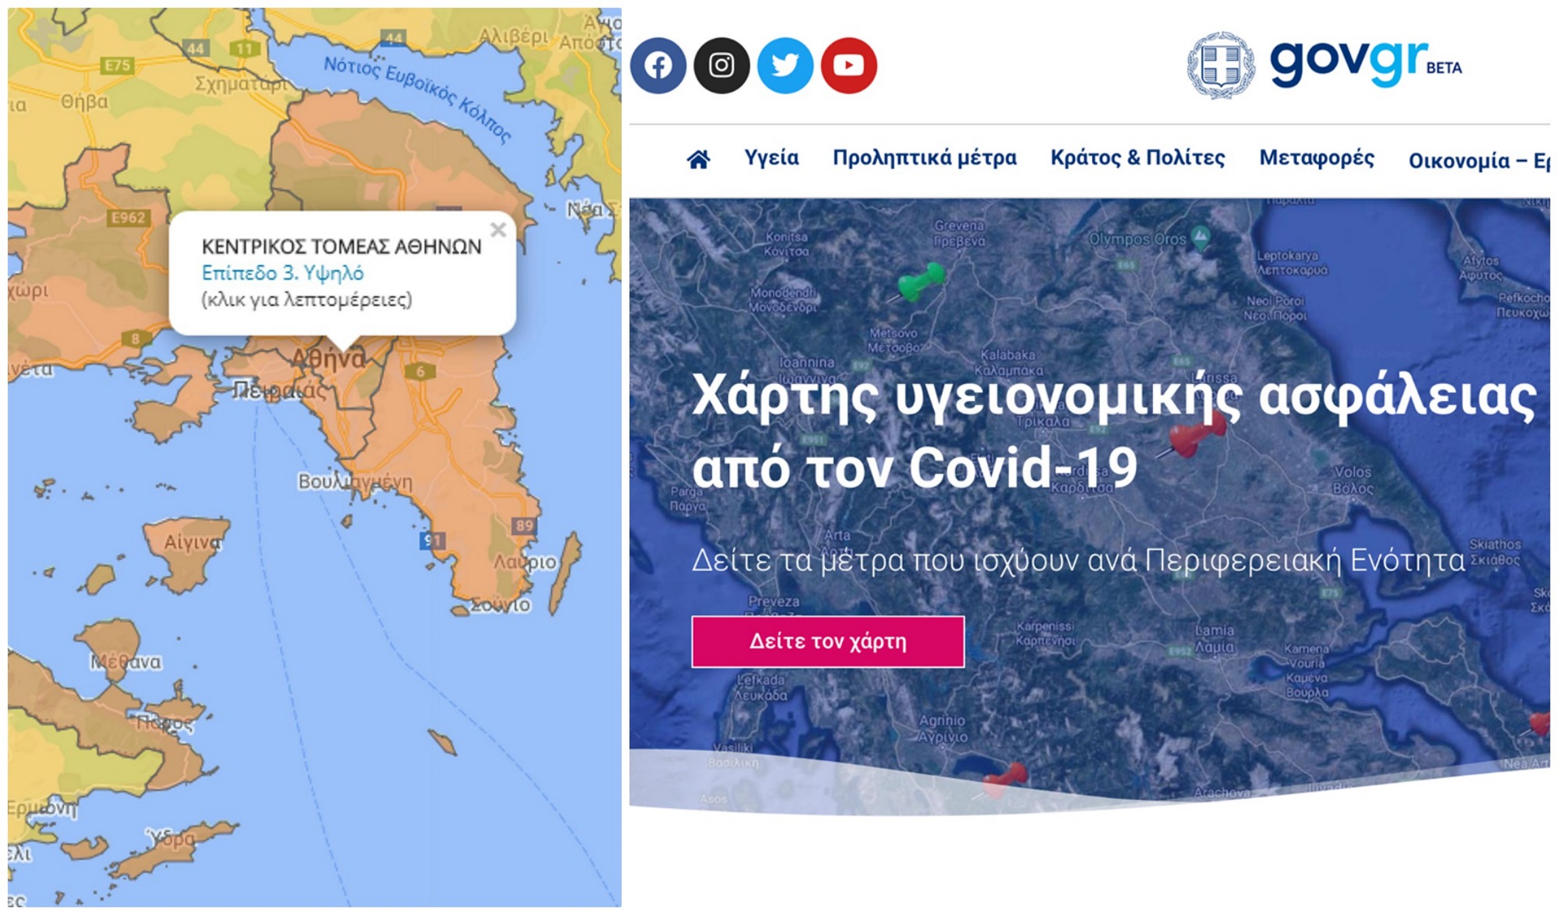The image size is (1558, 915).
Task: Click the road 6 shield near Αθήνα
Action: click(420, 371)
